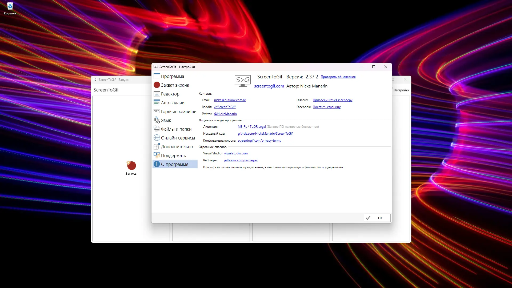Select the red Захват экрана record icon

pyautogui.click(x=157, y=85)
